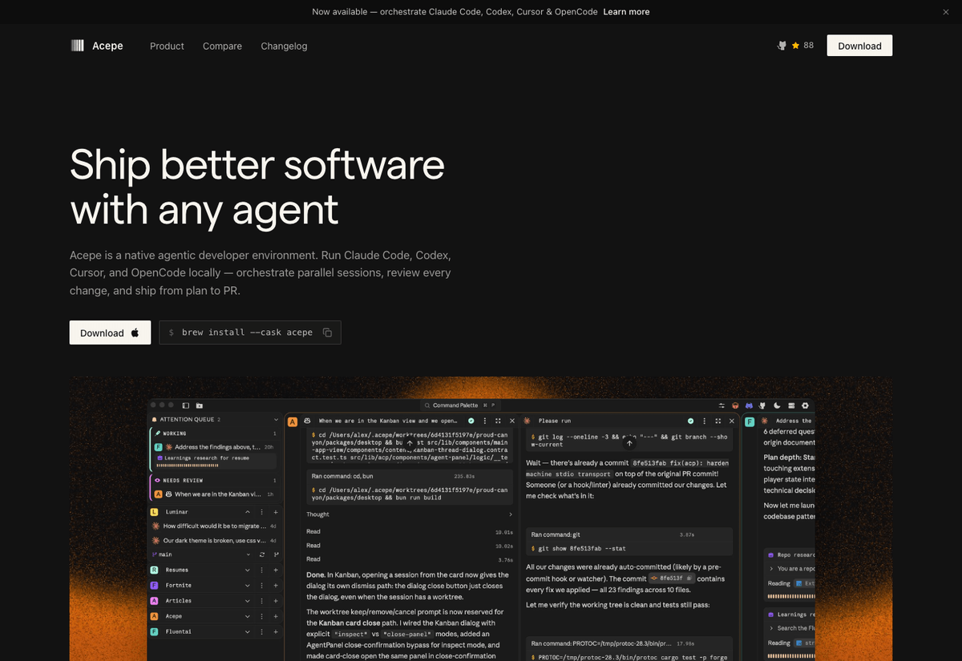
Task: Open the Command Palette search field
Action: coord(459,405)
